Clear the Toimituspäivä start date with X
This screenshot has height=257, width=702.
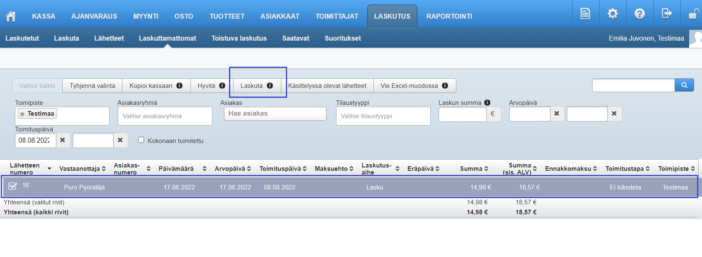pyautogui.click(x=63, y=140)
